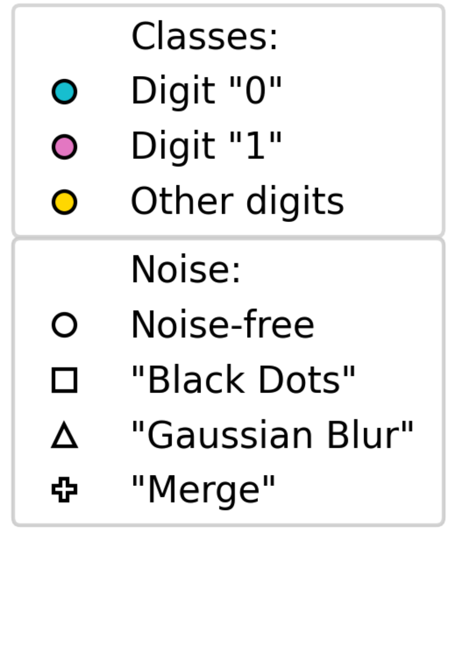This screenshot has height=647, width=455.
Task: Click the triangle "Gaussian Blur" marker
Action: [64, 436]
